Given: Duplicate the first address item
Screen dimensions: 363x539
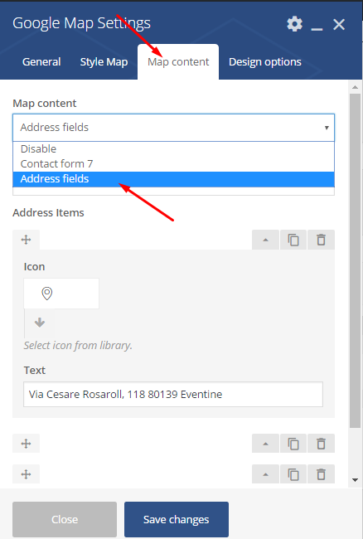Looking at the screenshot, I should [x=293, y=240].
